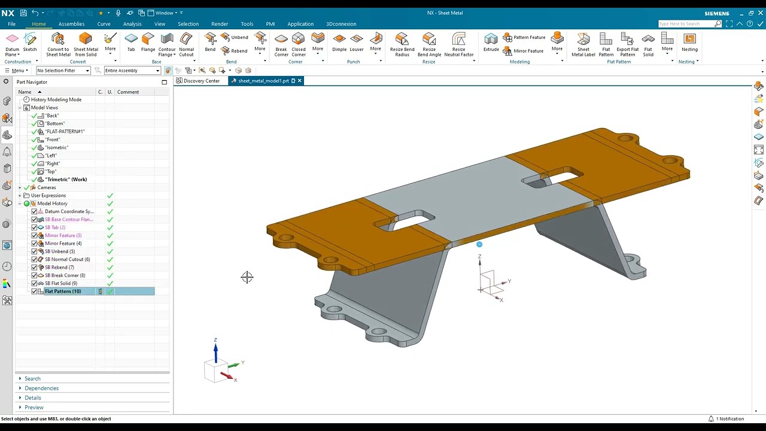
Task: Toggle Flat Pattern (10) checkbox
Action: click(x=35, y=292)
